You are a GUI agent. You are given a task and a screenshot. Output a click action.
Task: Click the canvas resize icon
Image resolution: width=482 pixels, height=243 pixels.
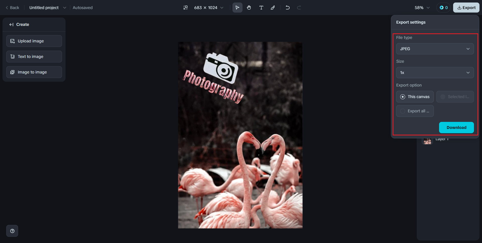pyautogui.click(x=186, y=8)
